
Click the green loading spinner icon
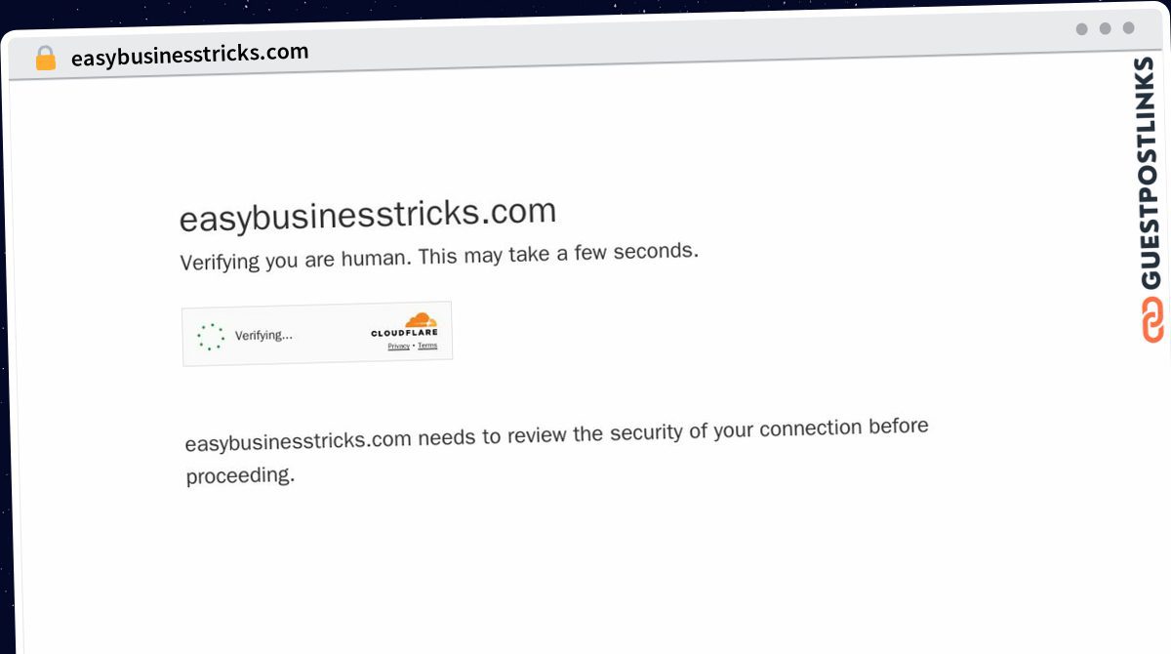[211, 337]
